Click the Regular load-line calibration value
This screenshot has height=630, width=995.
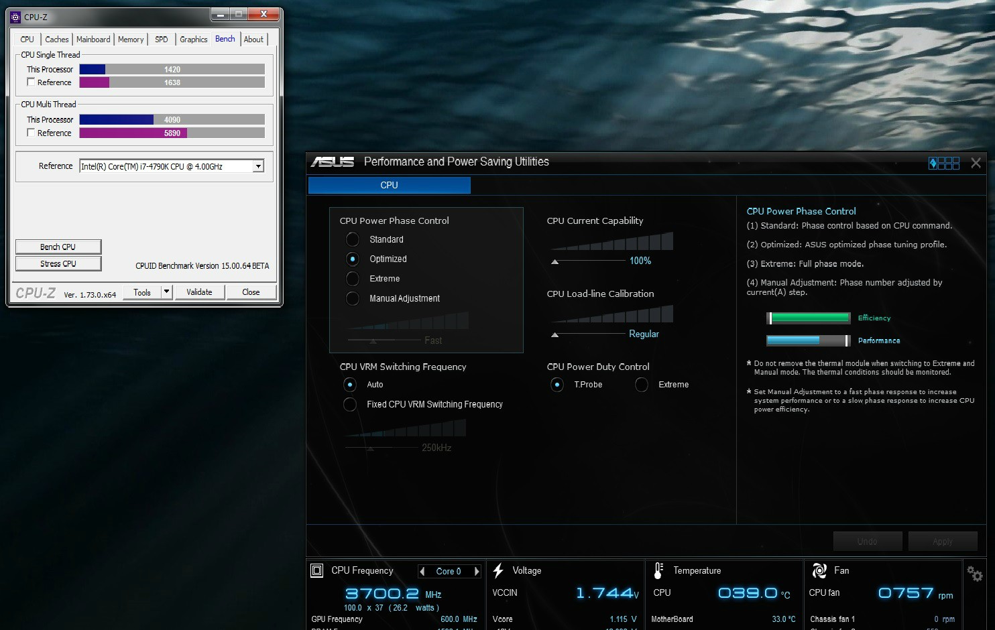(x=644, y=334)
